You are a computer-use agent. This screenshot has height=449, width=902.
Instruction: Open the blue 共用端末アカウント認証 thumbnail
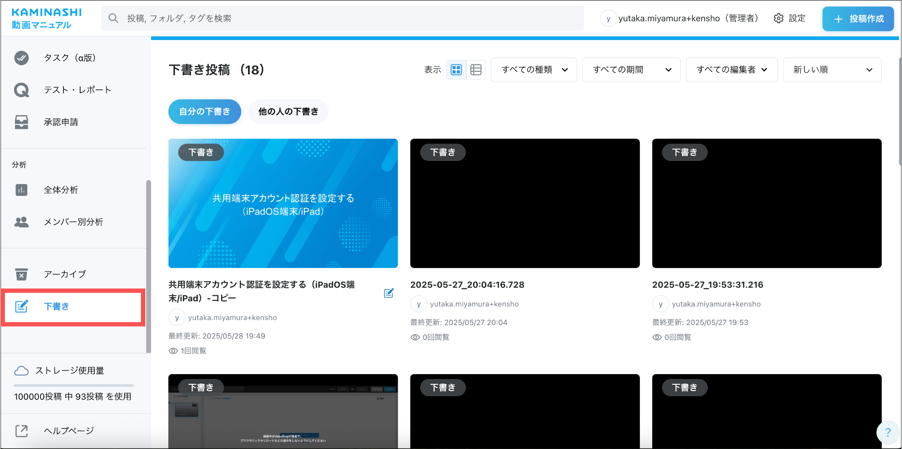tap(283, 203)
